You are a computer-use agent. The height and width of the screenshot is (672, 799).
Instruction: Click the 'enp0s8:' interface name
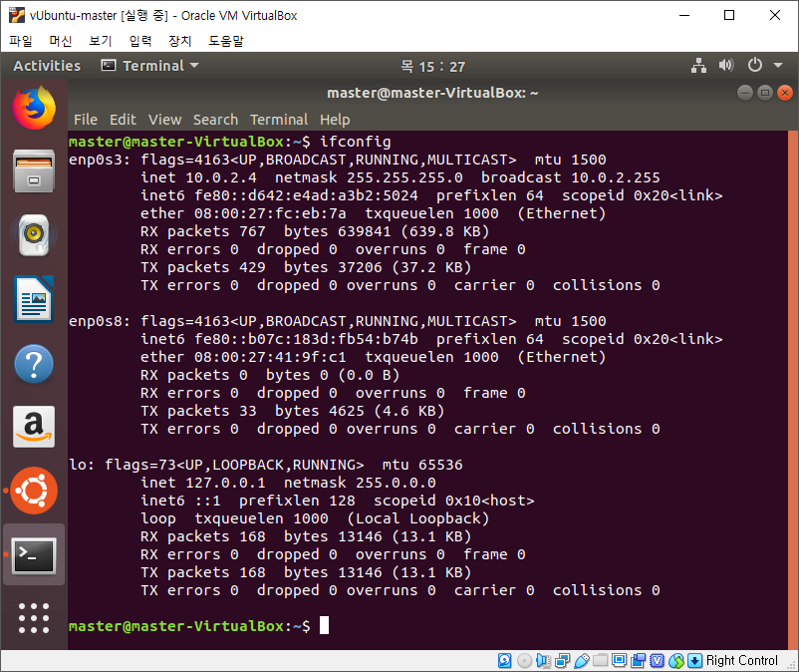pos(100,321)
